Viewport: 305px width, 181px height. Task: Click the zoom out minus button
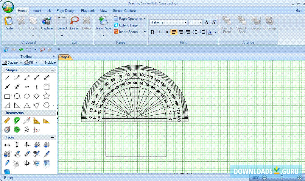tap(264, 177)
